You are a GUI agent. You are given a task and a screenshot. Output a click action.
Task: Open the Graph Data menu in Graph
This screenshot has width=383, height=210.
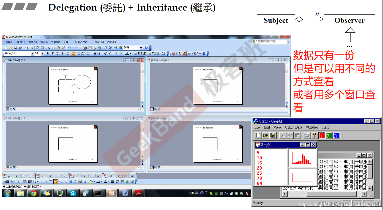(x=293, y=127)
